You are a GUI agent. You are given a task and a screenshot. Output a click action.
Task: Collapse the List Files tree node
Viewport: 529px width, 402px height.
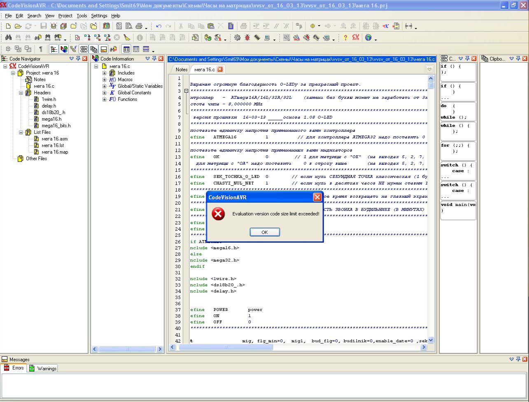pyautogui.click(x=21, y=132)
